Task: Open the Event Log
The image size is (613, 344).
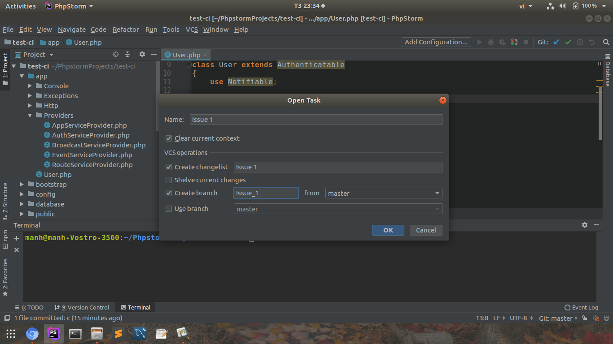Action: [x=581, y=307]
